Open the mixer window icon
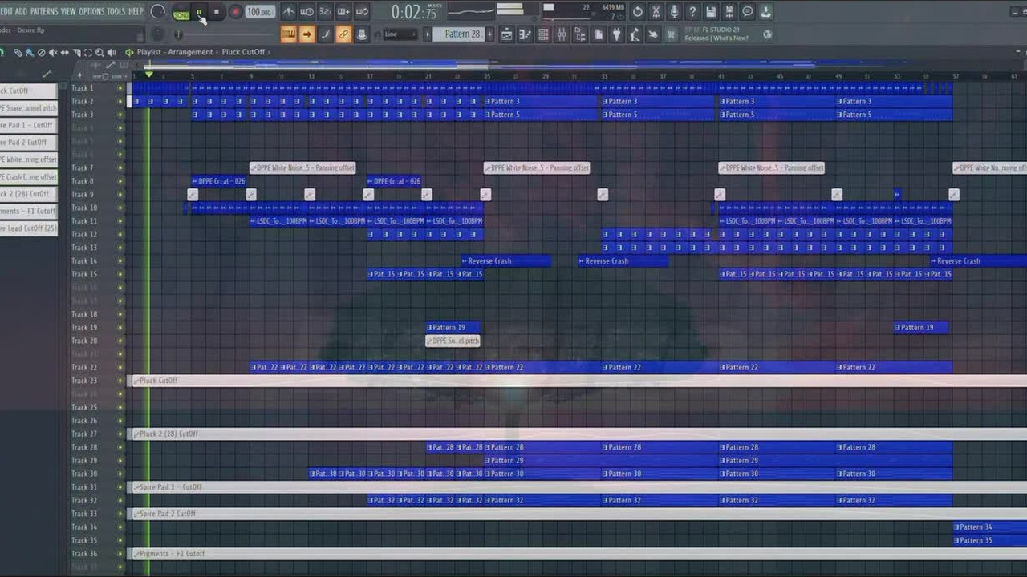The width and height of the screenshot is (1027, 577). (562, 34)
